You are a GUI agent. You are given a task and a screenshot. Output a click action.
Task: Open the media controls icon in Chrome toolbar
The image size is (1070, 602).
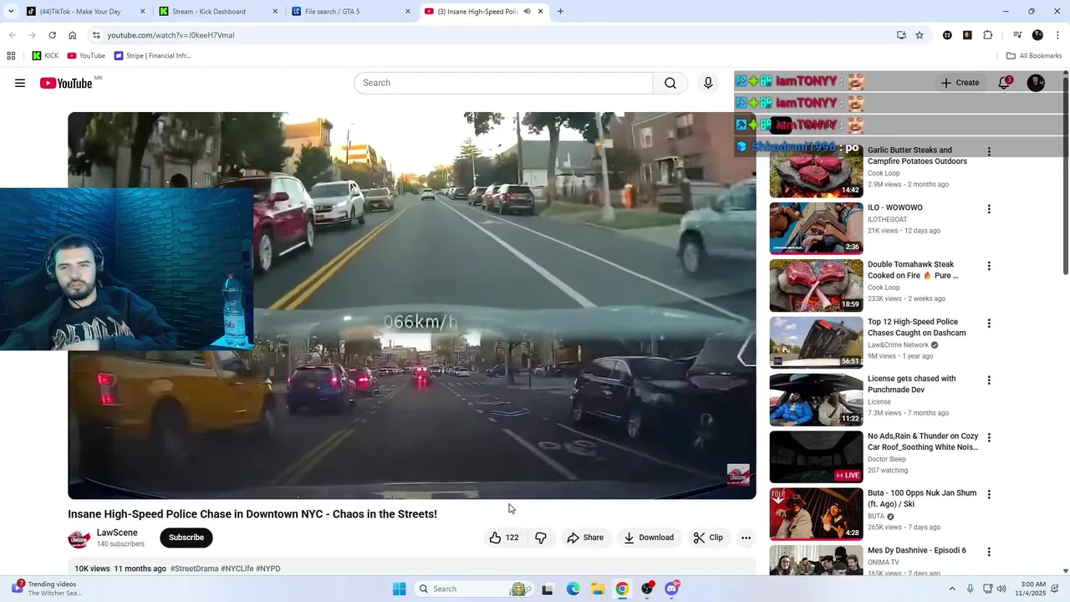[x=1017, y=35]
